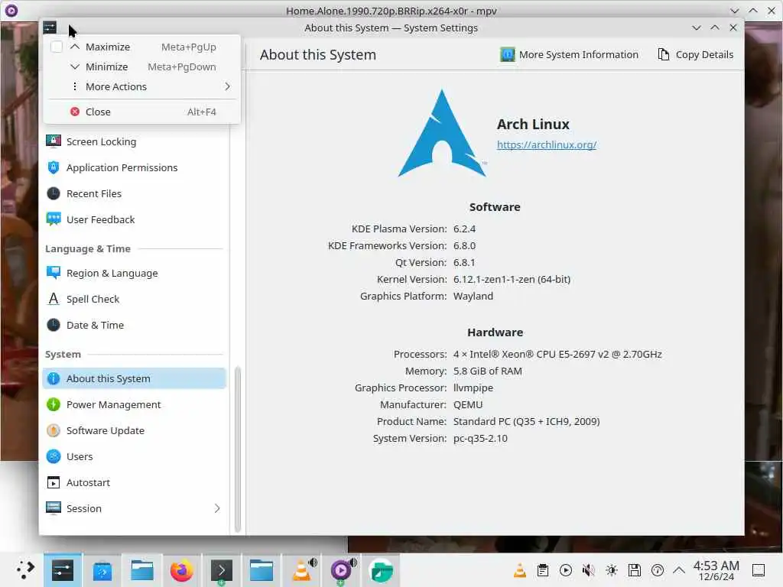Open the Session settings category

click(x=134, y=508)
